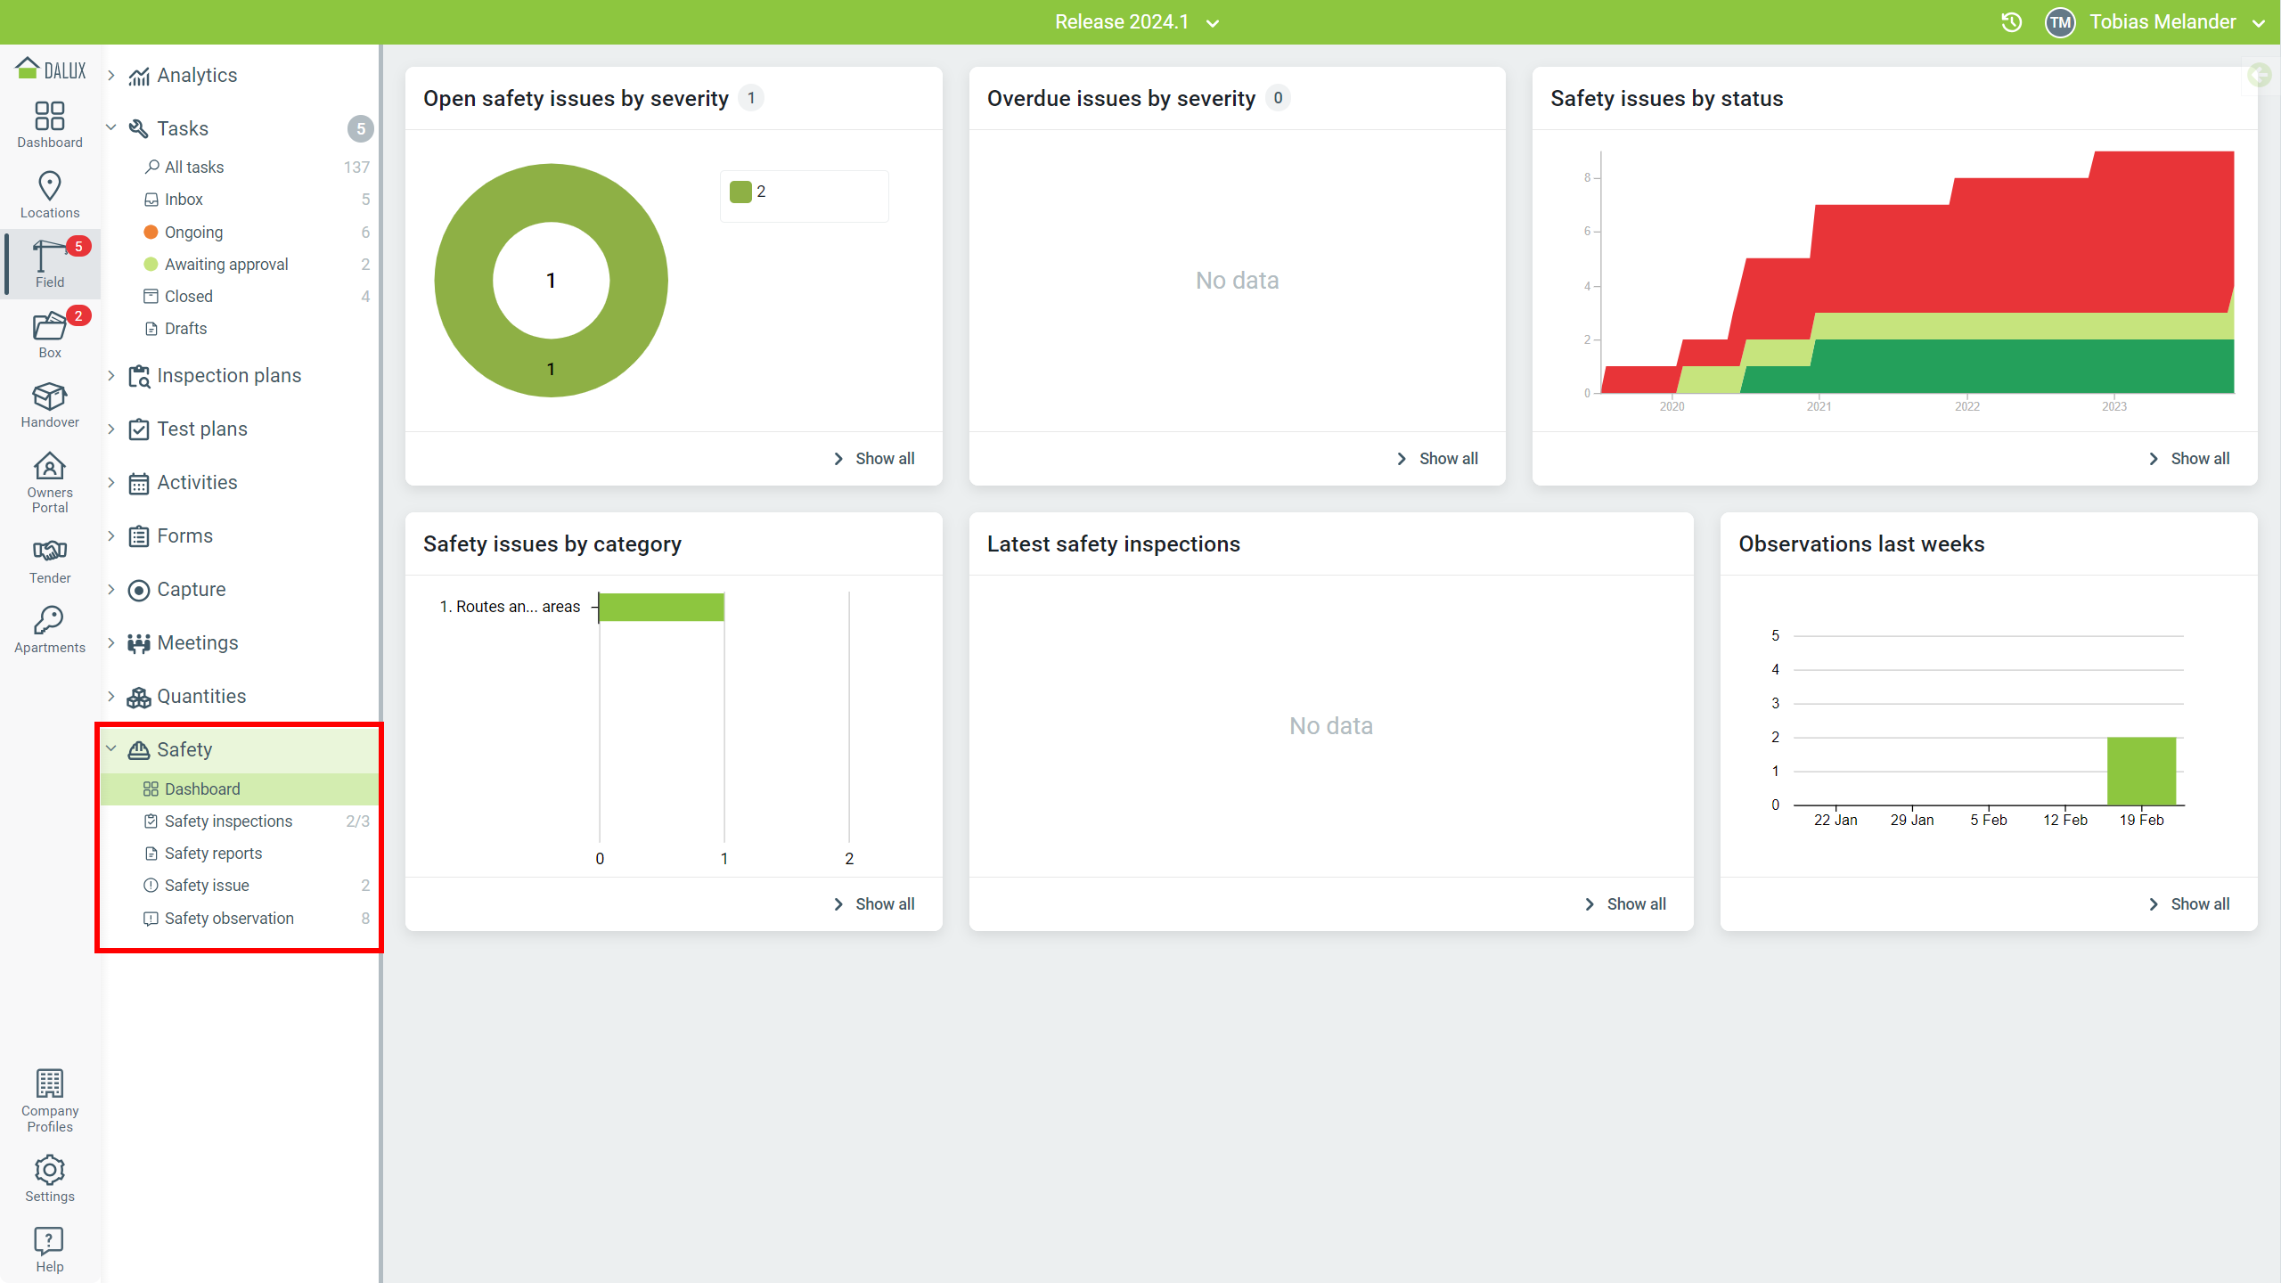Image resolution: width=2281 pixels, height=1283 pixels.
Task: Click Show all under Latest safety inspections
Action: click(x=1626, y=903)
